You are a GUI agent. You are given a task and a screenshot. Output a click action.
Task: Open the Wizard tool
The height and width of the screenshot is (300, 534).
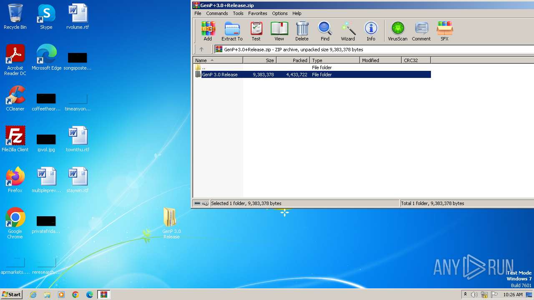348,31
